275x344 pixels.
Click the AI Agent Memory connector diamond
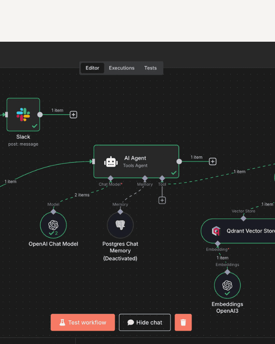(x=145, y=178)
